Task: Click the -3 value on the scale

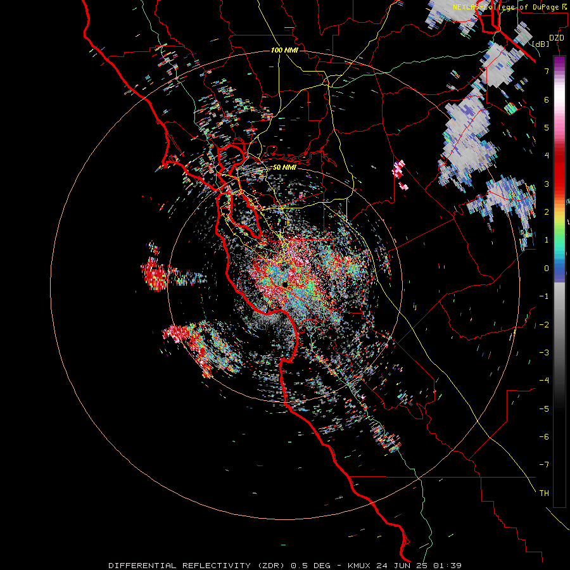Action: click(544, 353)
